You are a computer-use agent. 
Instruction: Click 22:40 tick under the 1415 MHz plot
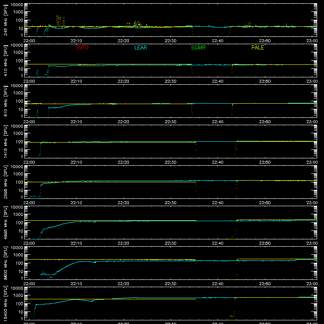[217, 162]
